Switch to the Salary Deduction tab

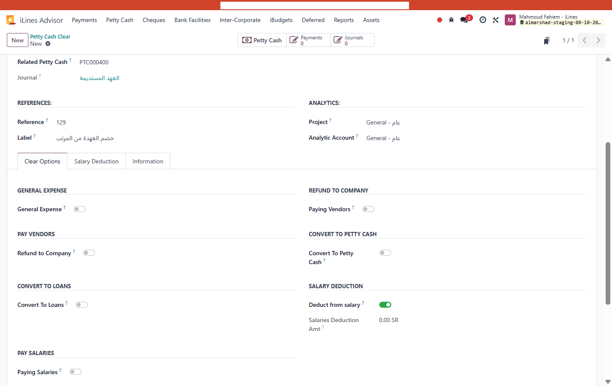point(96,161)
